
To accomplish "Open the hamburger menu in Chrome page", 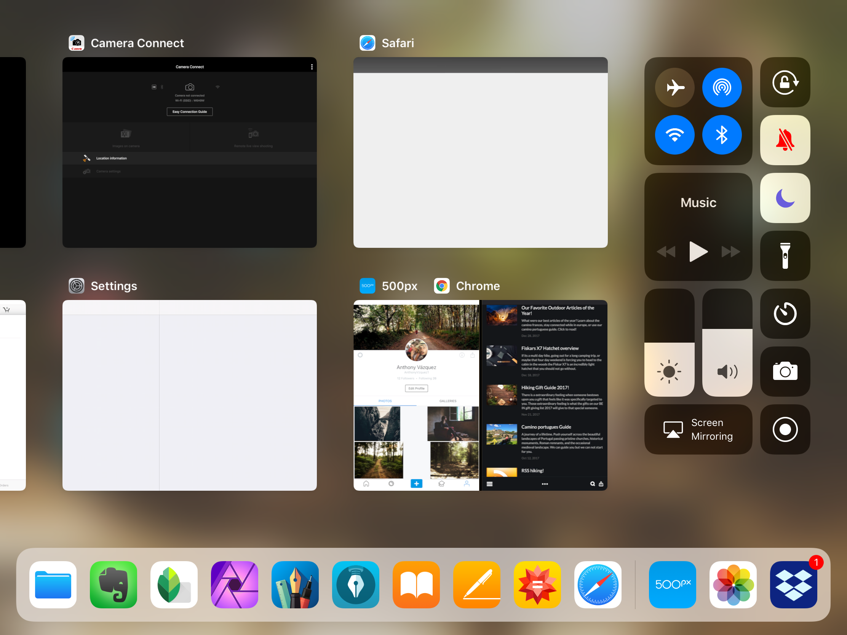I will (489, 484).
